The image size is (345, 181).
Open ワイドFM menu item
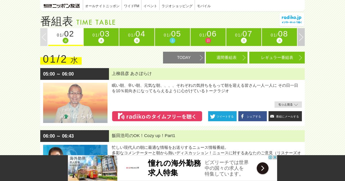[x=132, y=6]
